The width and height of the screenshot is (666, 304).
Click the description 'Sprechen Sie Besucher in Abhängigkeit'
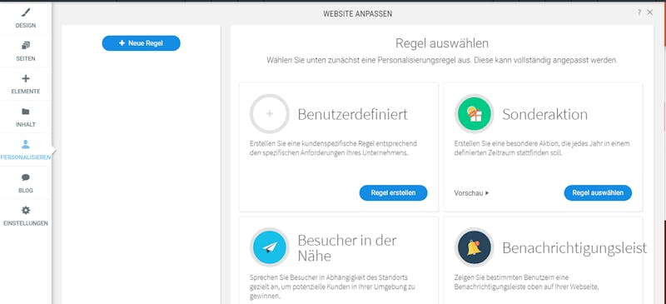(x=332, y=287)
